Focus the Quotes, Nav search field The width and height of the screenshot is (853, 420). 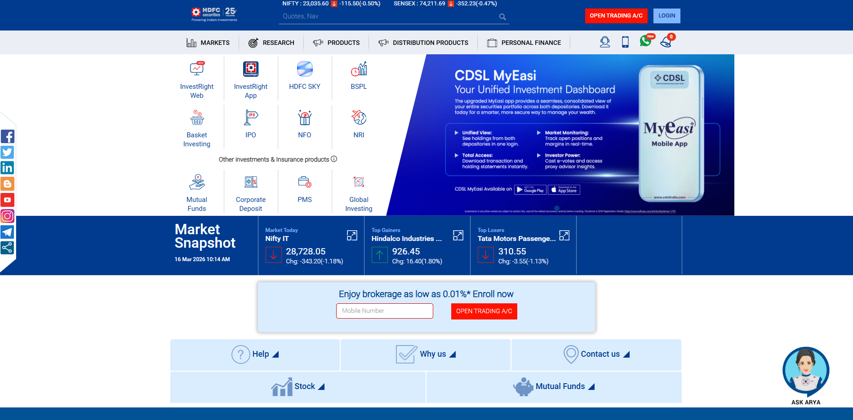click(x=389, y=17)
